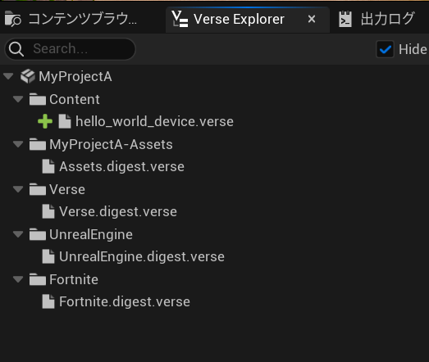This screenshot has width=429, height=362.
Task: Click the Assets.digest.verse file icon
Action: pos(48,166)
